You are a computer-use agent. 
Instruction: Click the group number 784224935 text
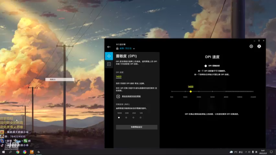[18, 136]
